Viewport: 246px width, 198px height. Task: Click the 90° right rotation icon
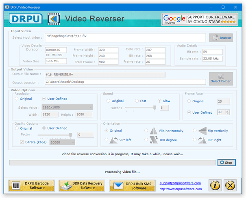(x=202, y=140)
